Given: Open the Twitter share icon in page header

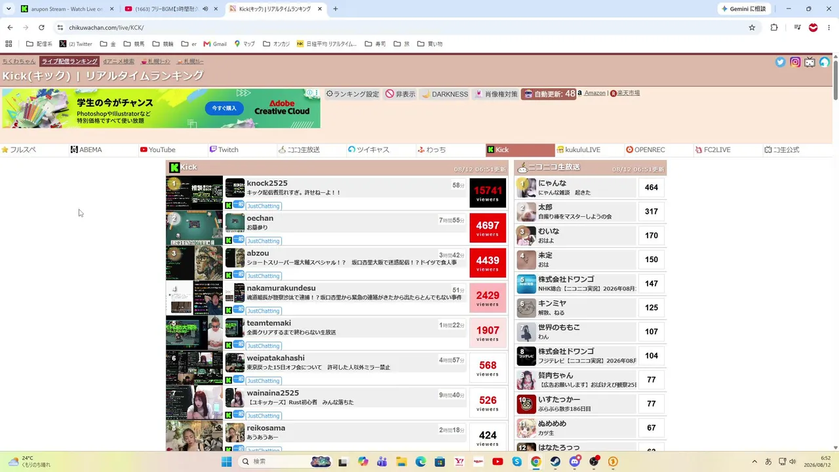Looking at the screenshot, I should [780, 62].
